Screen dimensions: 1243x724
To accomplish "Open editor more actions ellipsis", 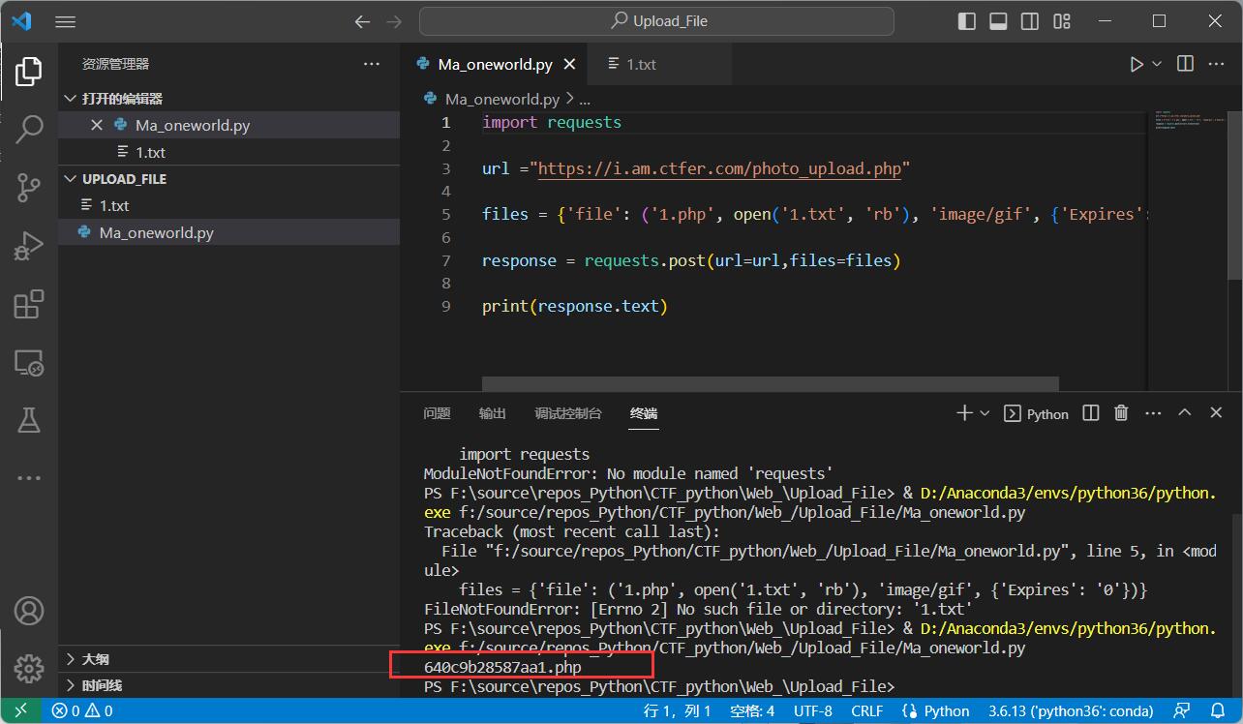I will click(1217, 64).
